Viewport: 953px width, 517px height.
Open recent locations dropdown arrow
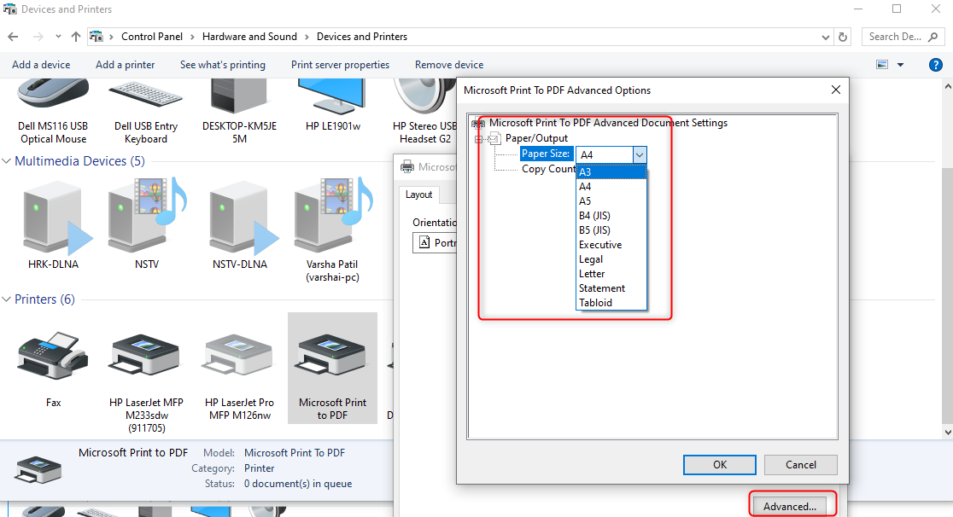(x=58, y=37)
